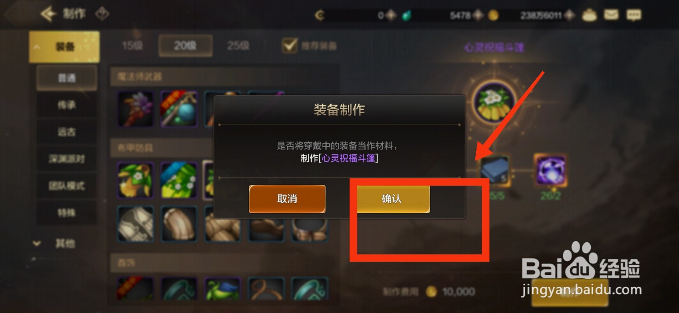Select 深渊派对 in the sidebar
This screenshot has width=679, height=313.
[x=67, y=159]
